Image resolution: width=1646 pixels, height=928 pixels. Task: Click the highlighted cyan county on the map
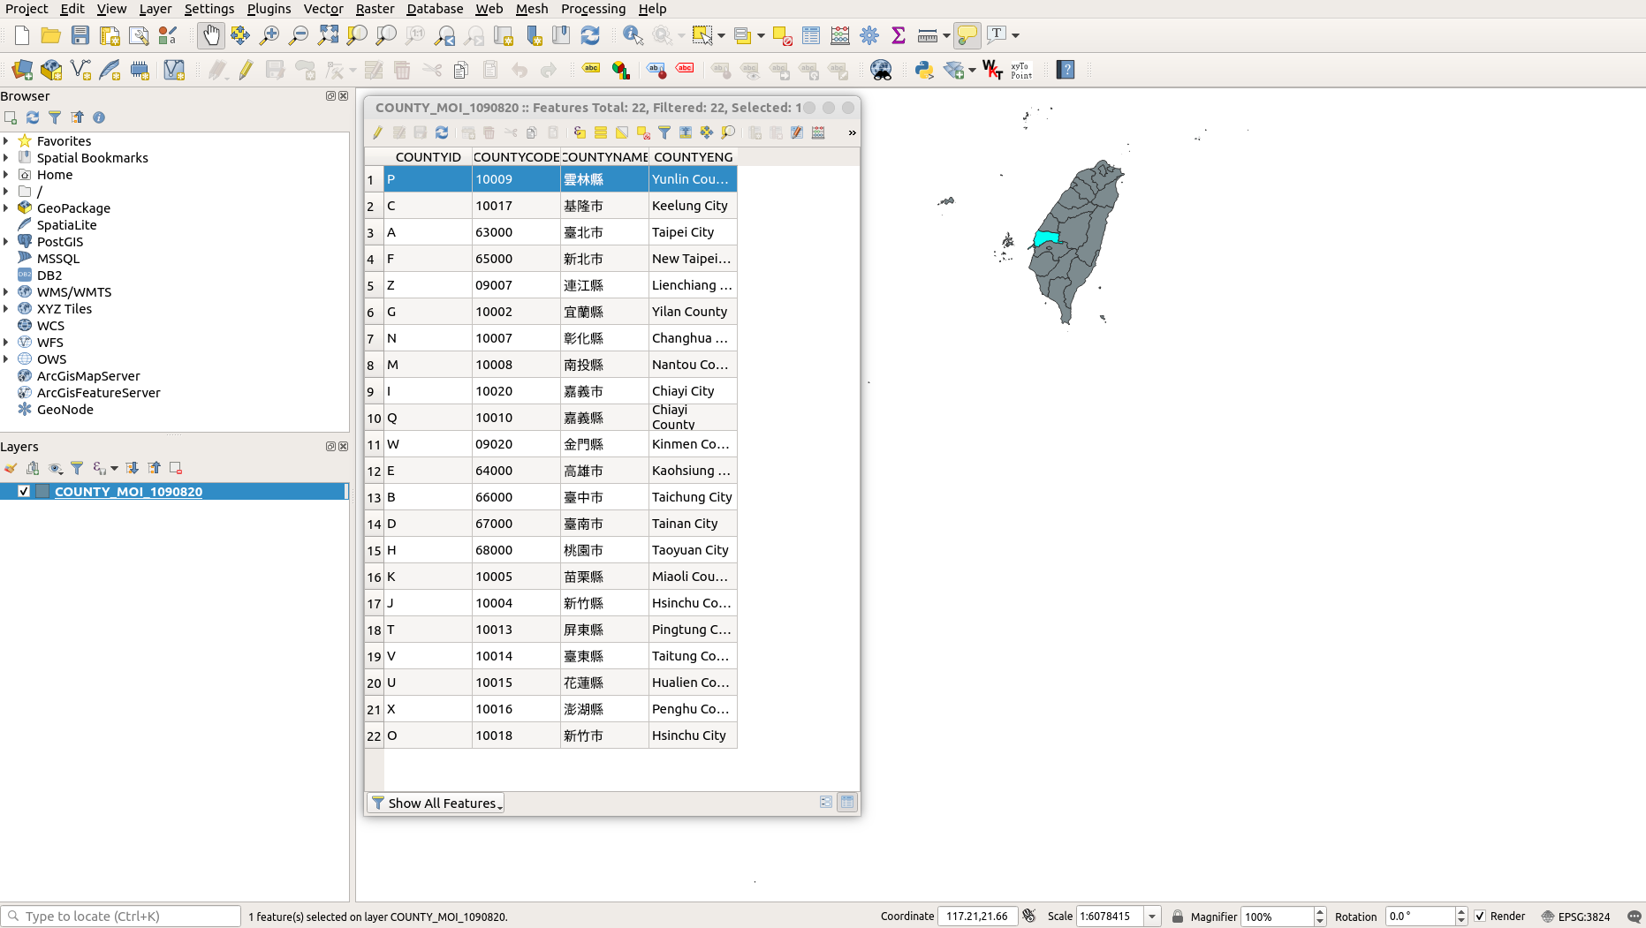(x=1046, y=238)
